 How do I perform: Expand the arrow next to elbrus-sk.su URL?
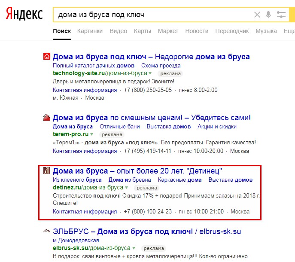[x=134, y=248]
